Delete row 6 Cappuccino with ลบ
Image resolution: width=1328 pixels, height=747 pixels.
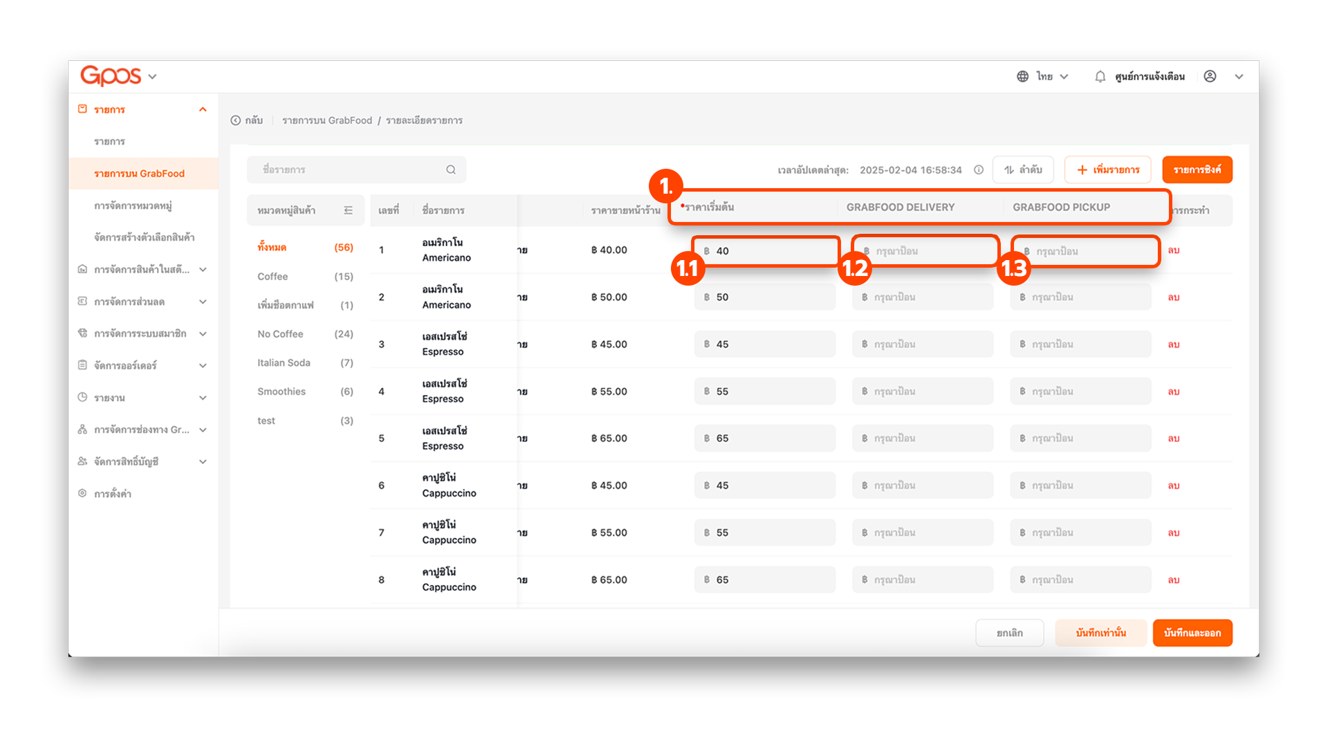[x=1173, y=486]
